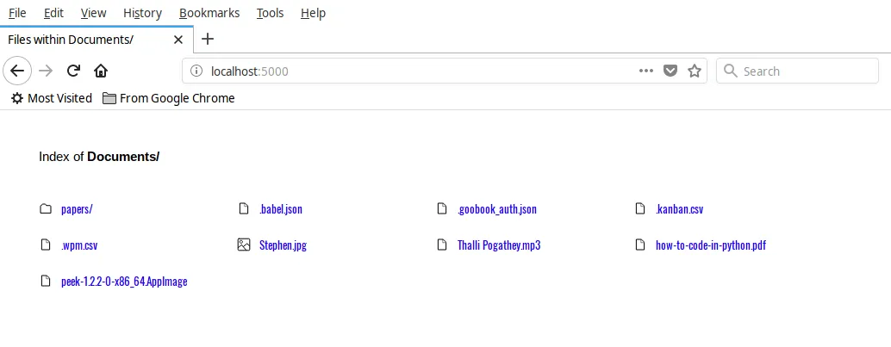Image resolution: width=891 pixels, height=347 pixels.
Task: Open the From Google Chrome bookmarks folder
Action: point(168,98)
